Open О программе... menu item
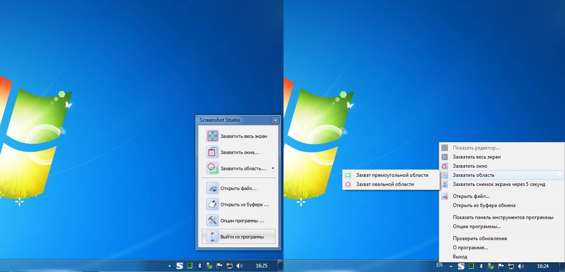Image resolution: width=565 pixels, height=272 pixels. [x=501, y=248]
